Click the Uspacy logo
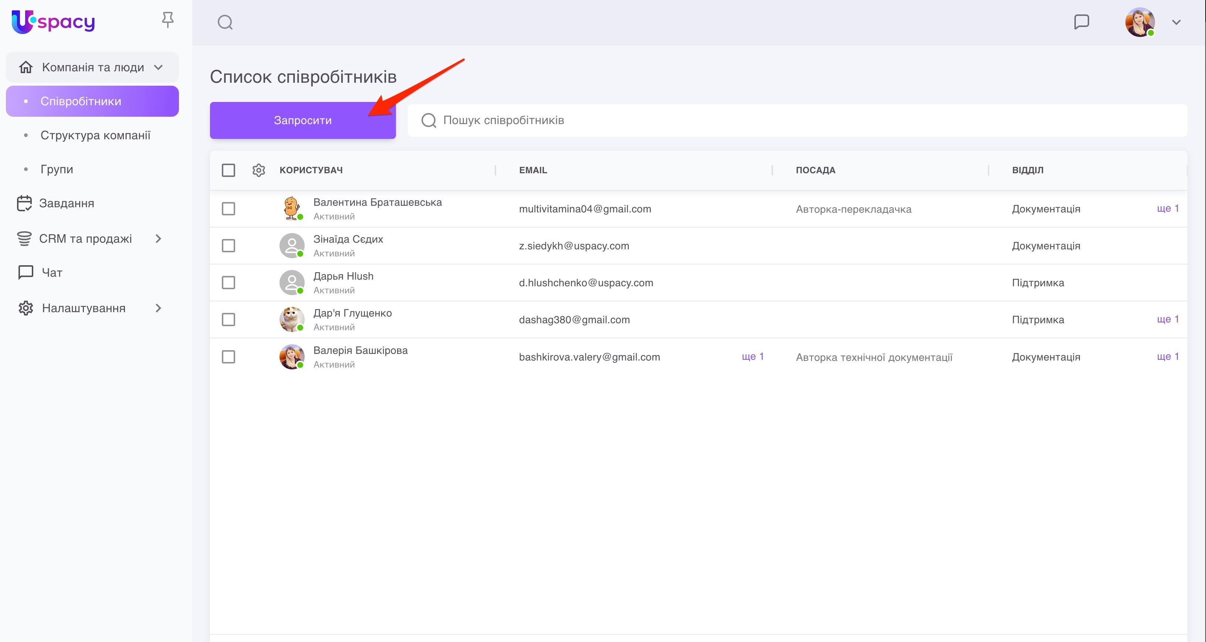Screen dimensions: 1206x642 tap(53, 21)
